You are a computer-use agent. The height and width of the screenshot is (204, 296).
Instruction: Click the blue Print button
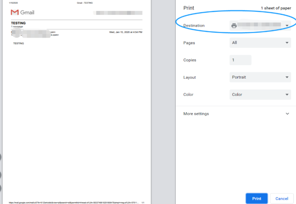[x=257, y=198]
